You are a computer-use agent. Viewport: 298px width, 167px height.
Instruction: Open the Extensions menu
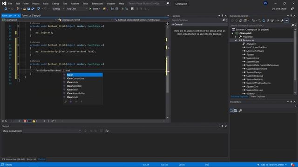point(97,4)
